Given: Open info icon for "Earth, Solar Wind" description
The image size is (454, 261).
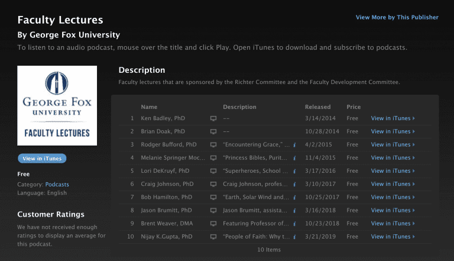Looking at the screenshot, I should tap(294, 198).
